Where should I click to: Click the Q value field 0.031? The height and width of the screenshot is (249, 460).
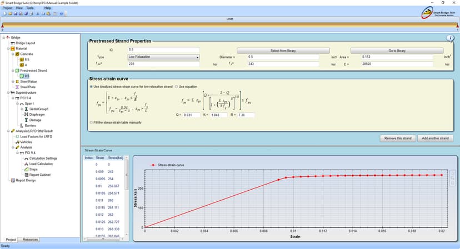coord(192,115)
